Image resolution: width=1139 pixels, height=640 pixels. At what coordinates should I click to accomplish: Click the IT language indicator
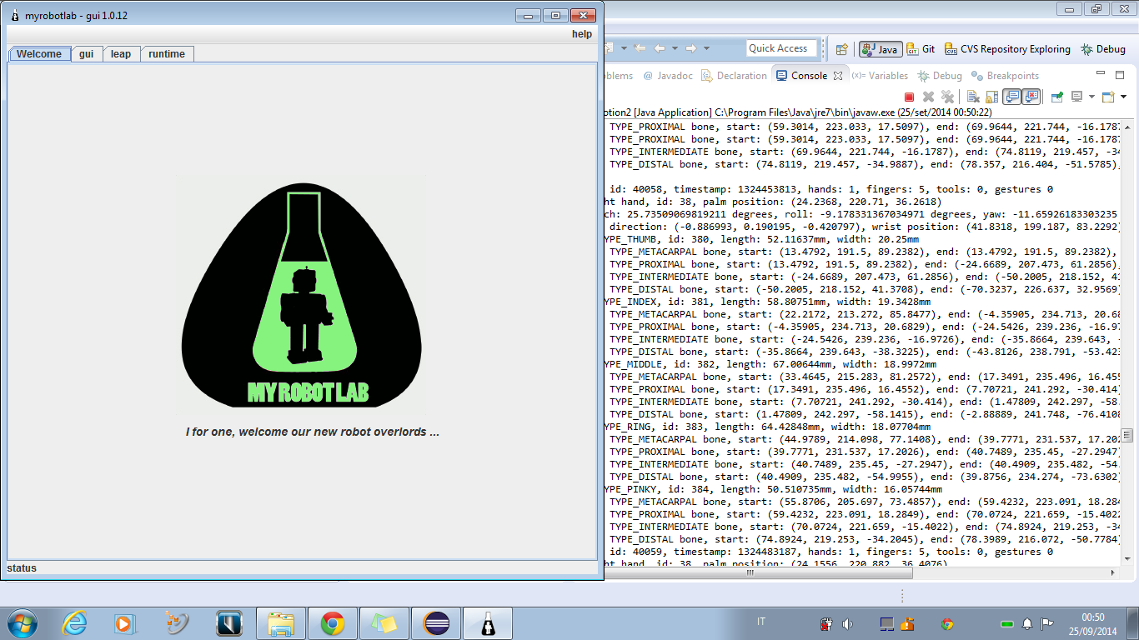pyautogui.click(x=761, y=622)
